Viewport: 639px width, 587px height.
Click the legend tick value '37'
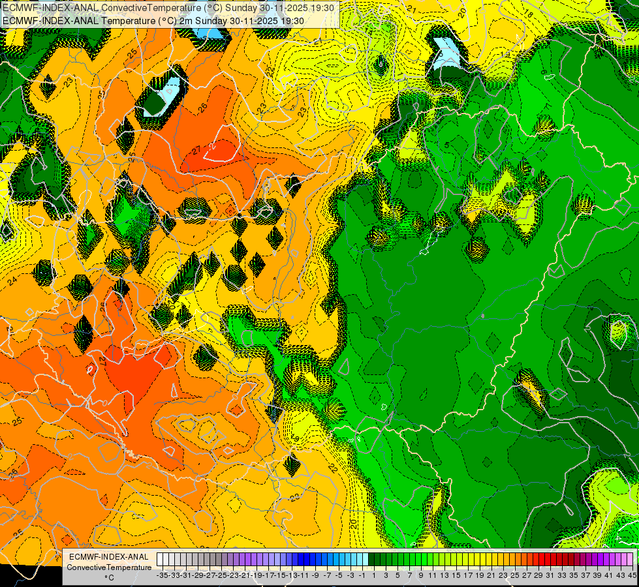tap(585, 575)
